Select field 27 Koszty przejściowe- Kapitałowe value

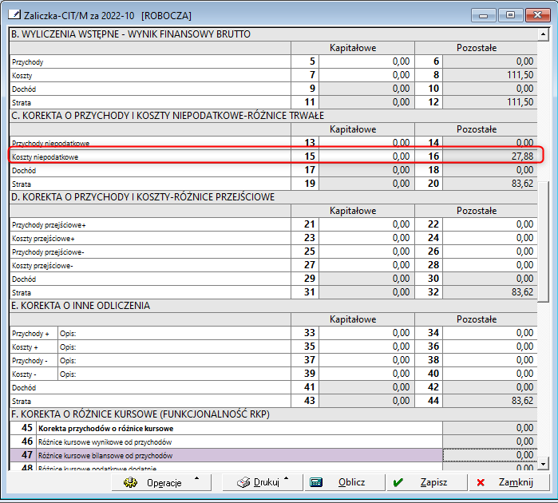[366, 265]
